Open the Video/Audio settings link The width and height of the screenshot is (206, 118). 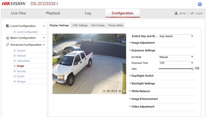coord(23,61)
